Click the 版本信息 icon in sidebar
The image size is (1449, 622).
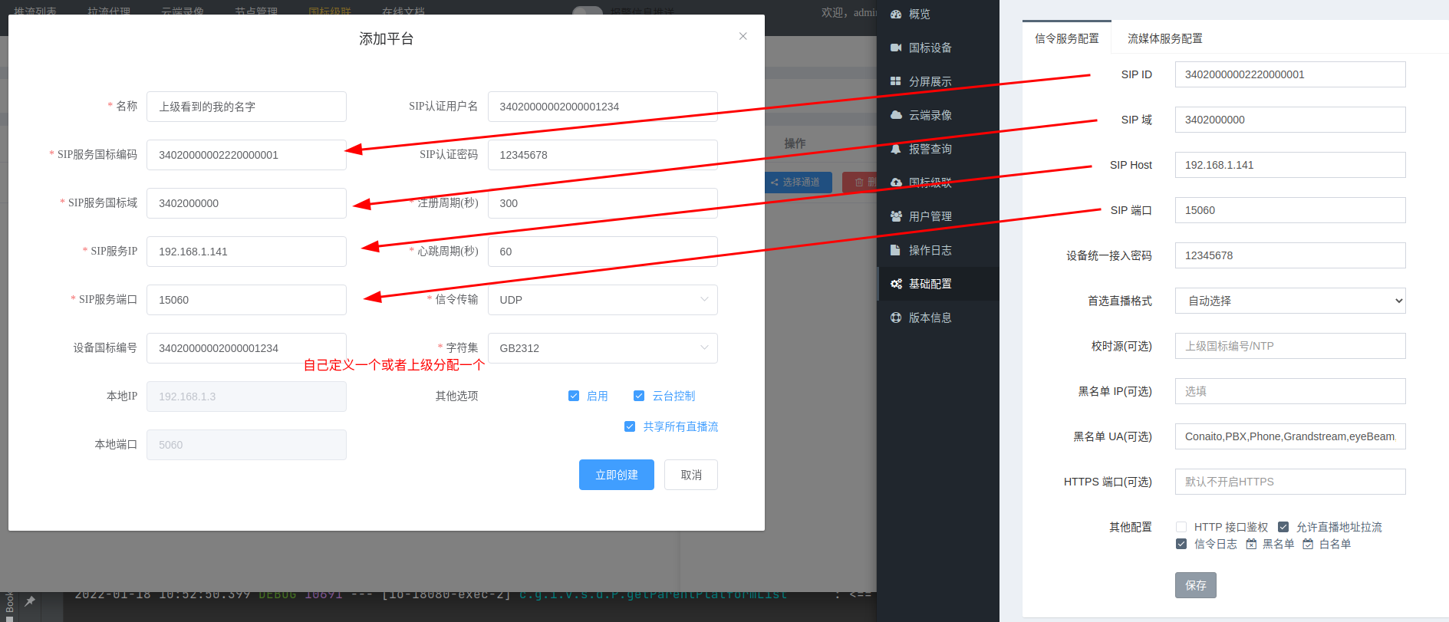pos(895,318)
